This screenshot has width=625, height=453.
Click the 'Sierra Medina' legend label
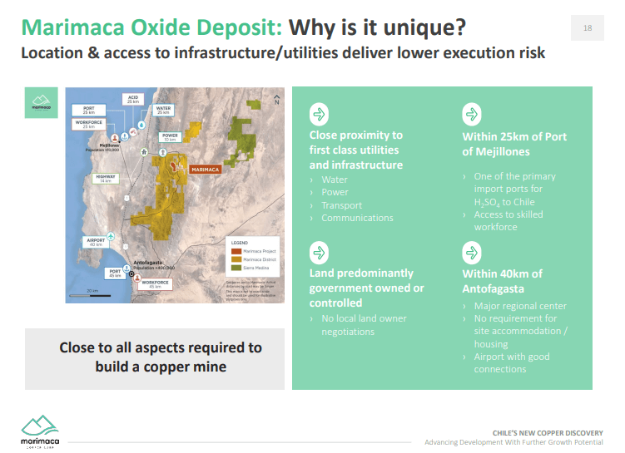(255, 268)
